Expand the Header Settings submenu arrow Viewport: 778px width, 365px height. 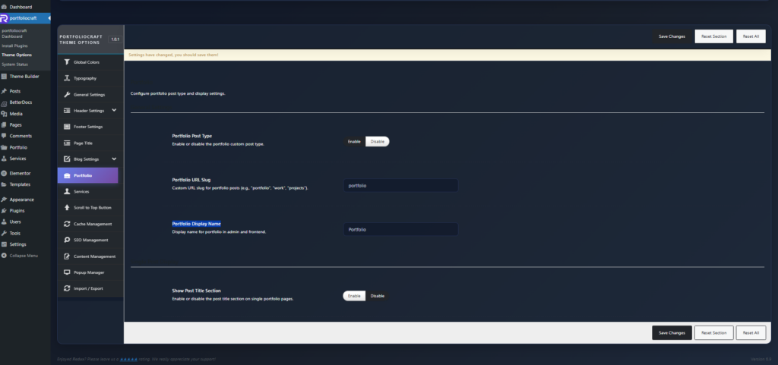tap(114, 110)
